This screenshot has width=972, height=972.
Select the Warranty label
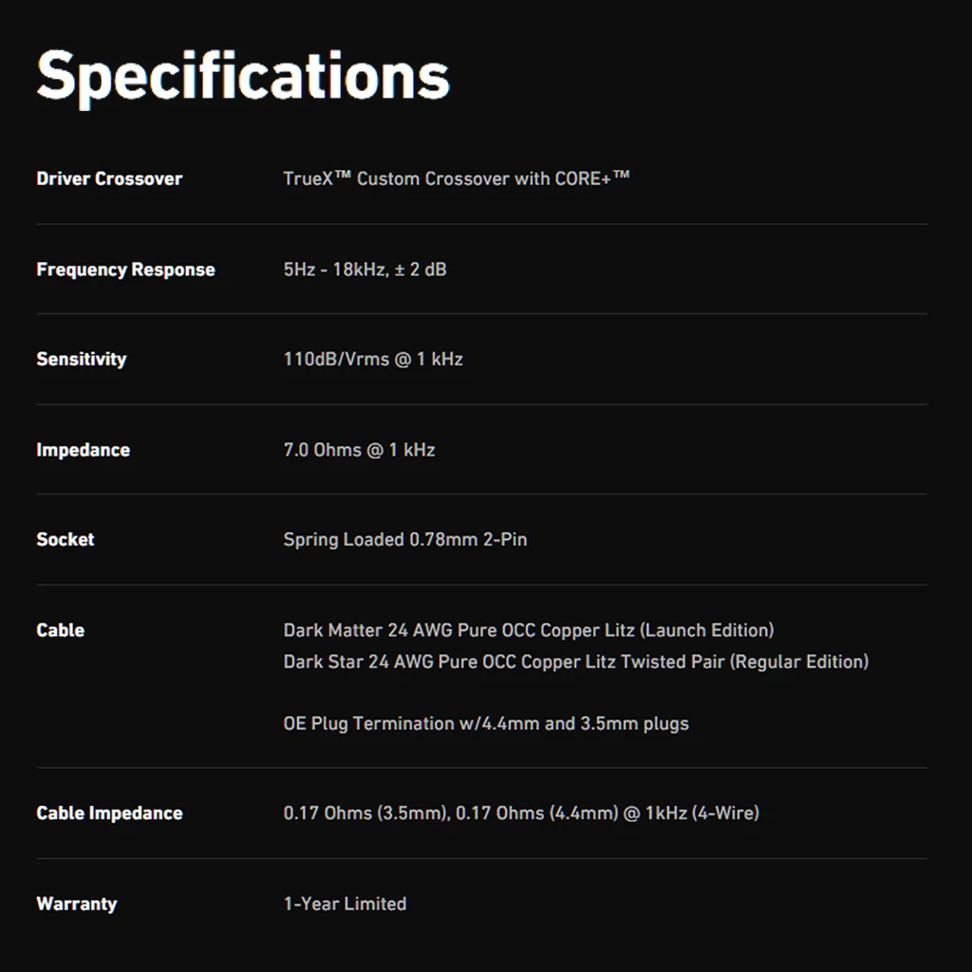click(77, 905)
